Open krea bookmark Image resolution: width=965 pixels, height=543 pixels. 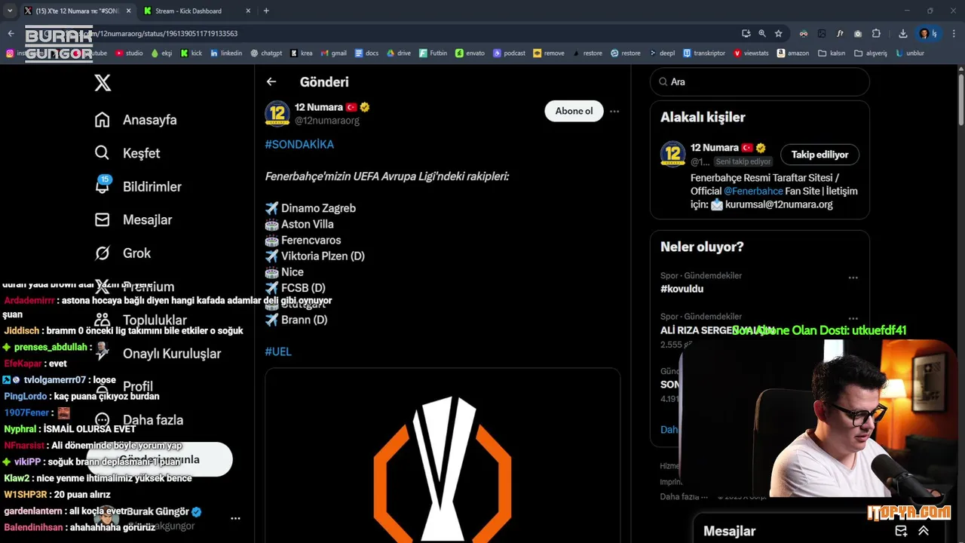[302, 54]
